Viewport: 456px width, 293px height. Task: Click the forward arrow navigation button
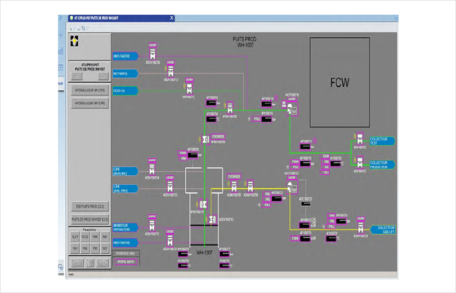[102, 263]
